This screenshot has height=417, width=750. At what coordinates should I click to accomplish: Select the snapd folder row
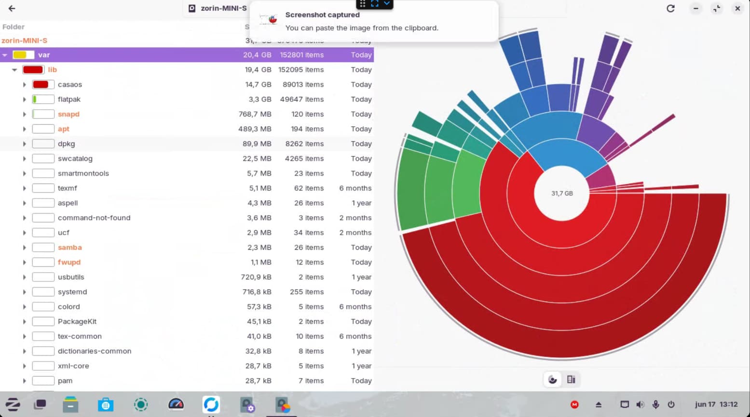187,114
